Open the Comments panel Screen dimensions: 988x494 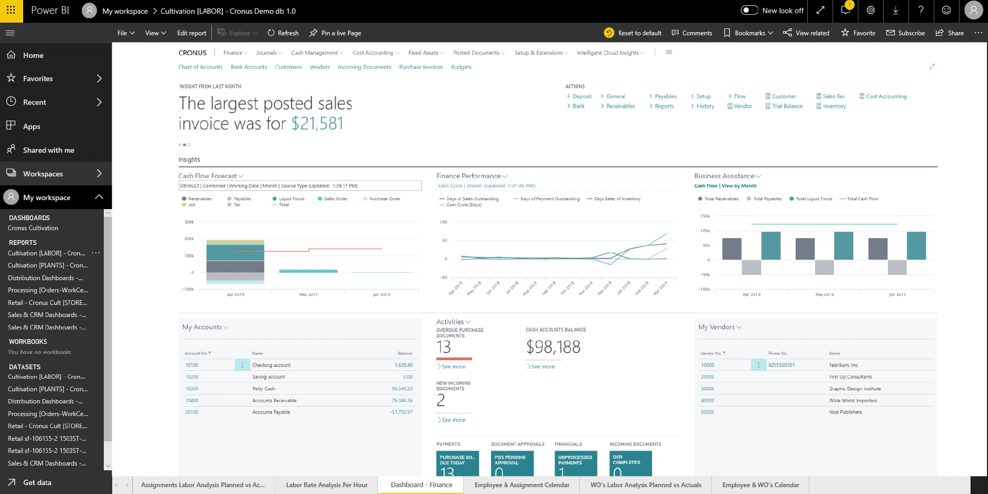tap(692, 33)
